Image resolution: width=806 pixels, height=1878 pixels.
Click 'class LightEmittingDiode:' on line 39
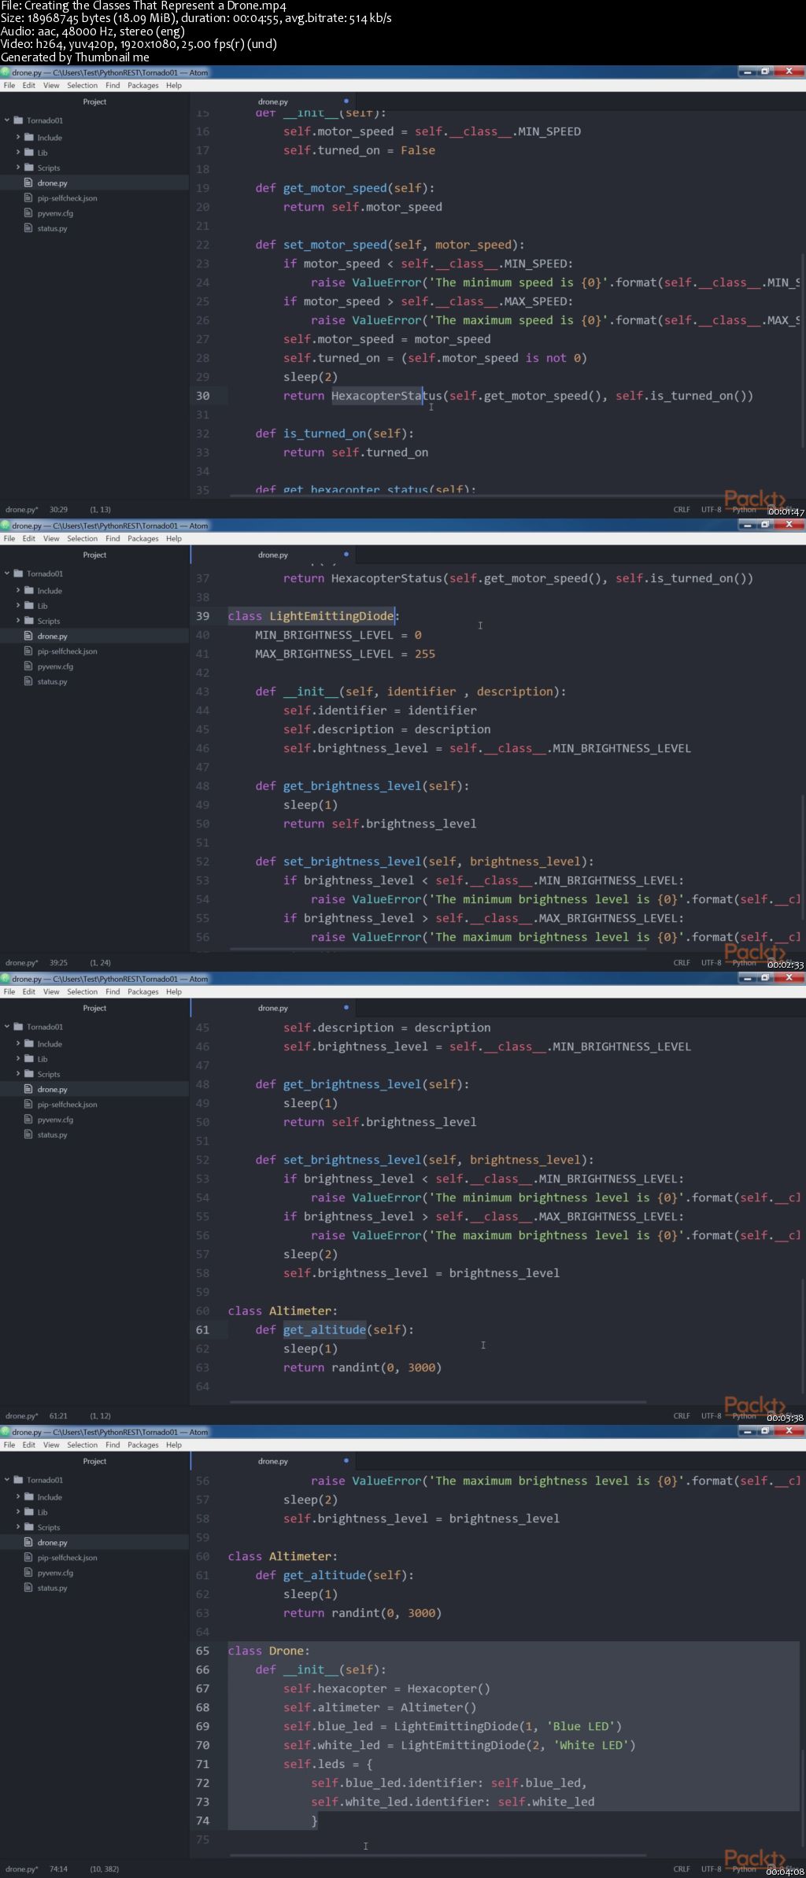point(314,616)
